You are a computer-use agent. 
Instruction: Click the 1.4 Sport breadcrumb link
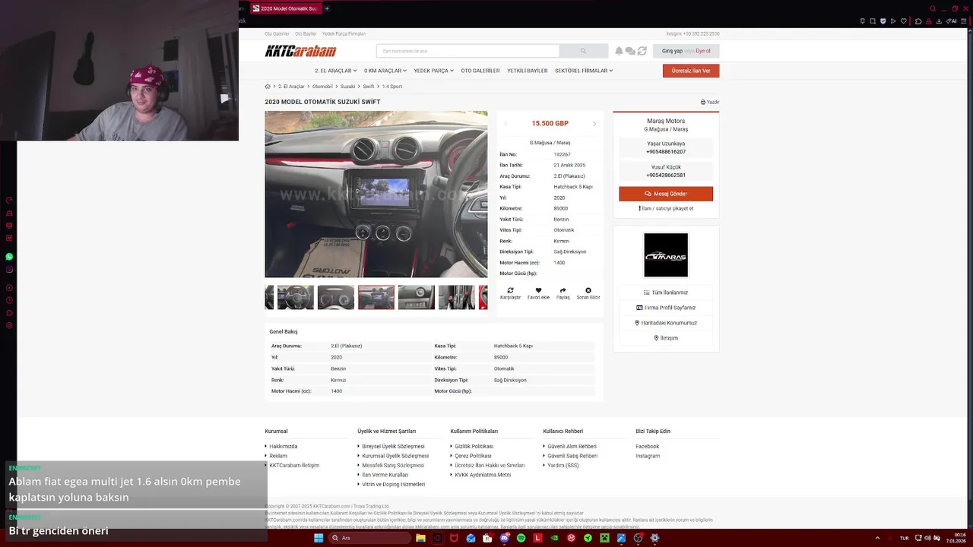(x=392, y=87)
